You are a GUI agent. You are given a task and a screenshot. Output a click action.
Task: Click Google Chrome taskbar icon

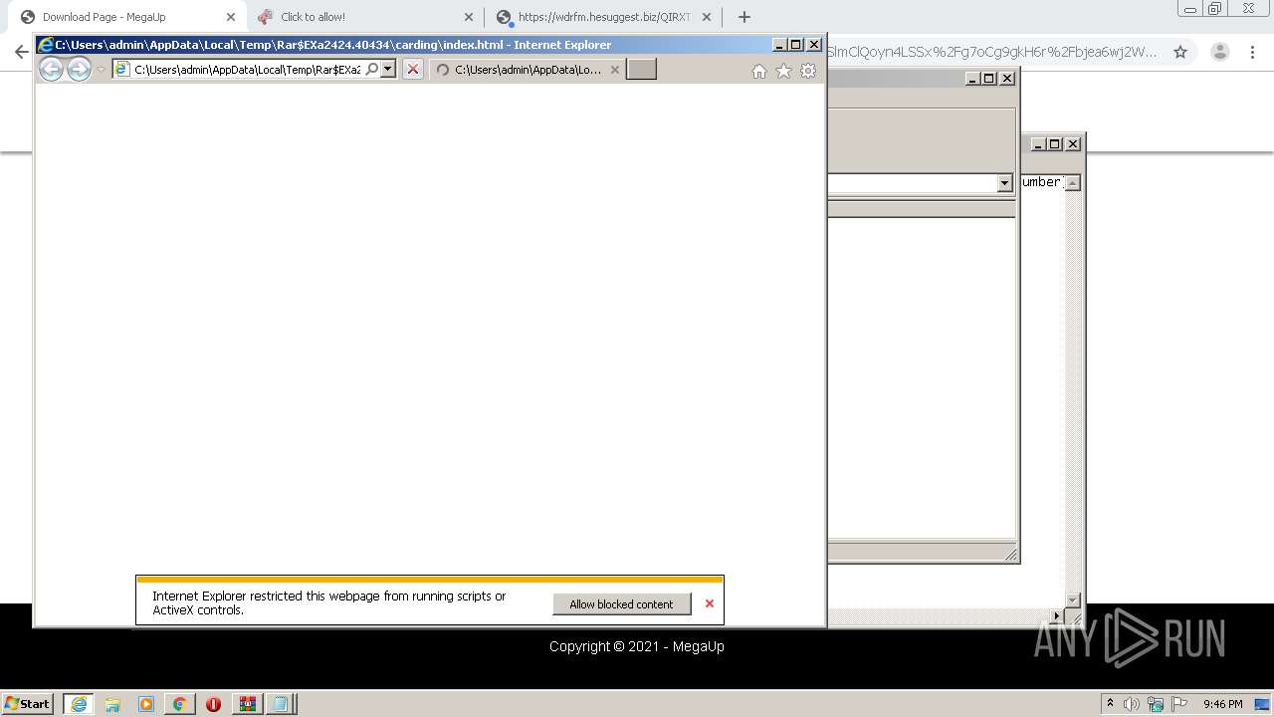tap(179, 704)
